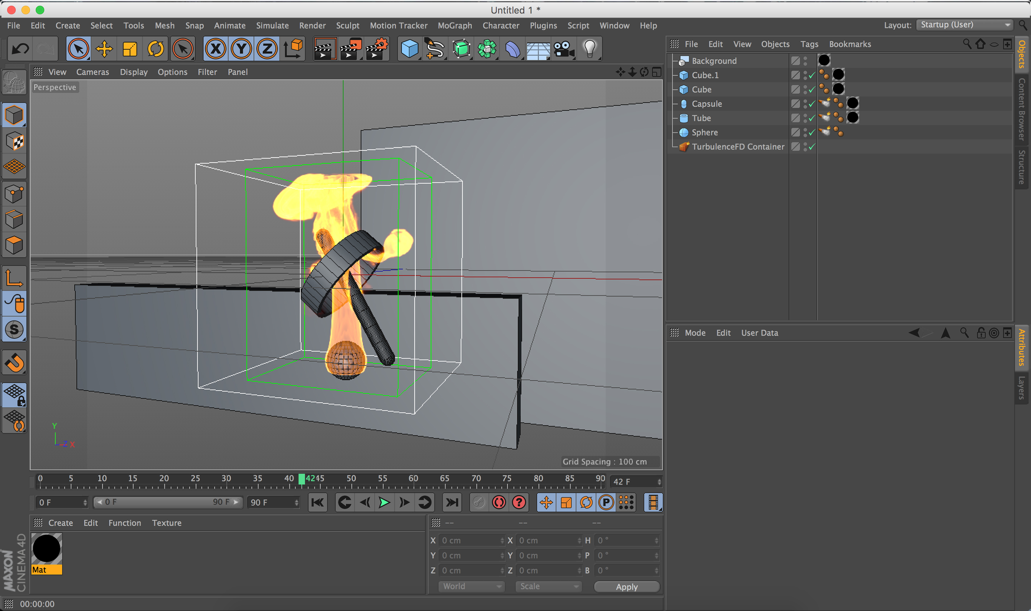Switch to the Content Browser tab
Viewport: 1031px width, 611px height.
(x=1022, y=109)
